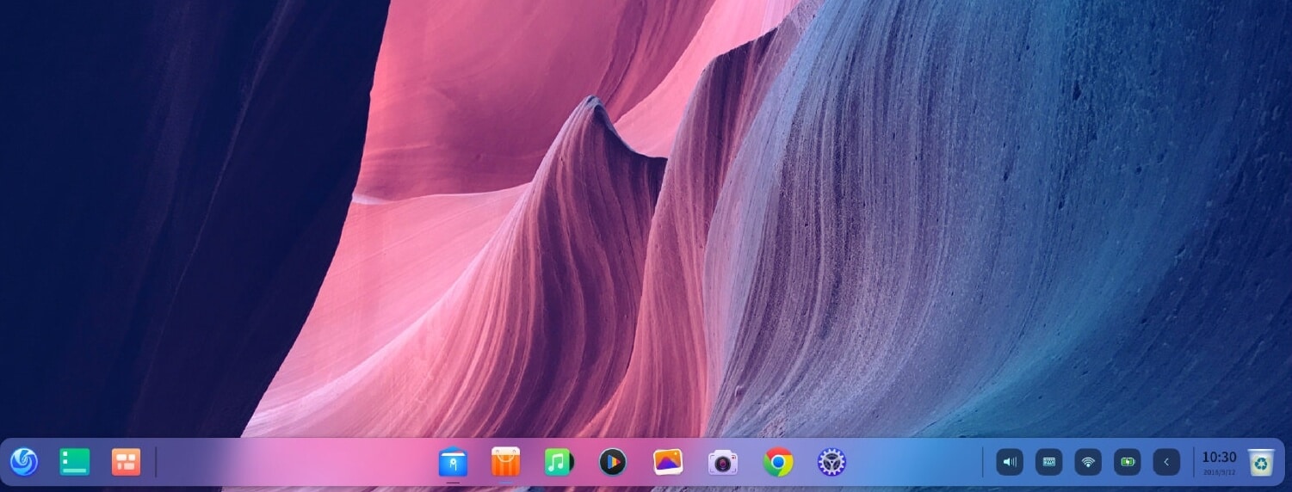Launch the Camera app from the dock
The width and height of the screenshot is (1292, 492).
(x=722, y=463)
